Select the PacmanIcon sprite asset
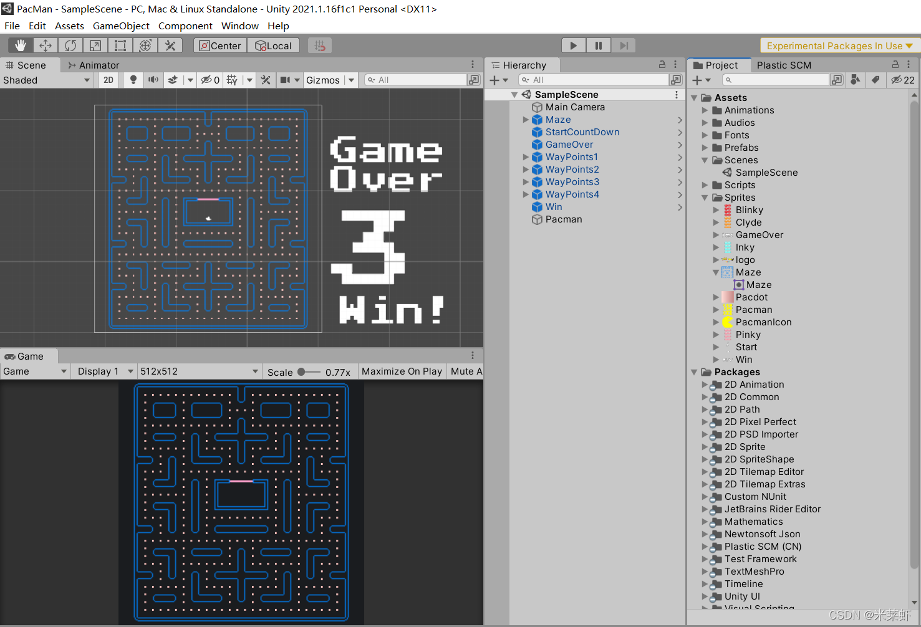Image resolution: width=921 pixels, height=627 pixels. click(763, 322)
